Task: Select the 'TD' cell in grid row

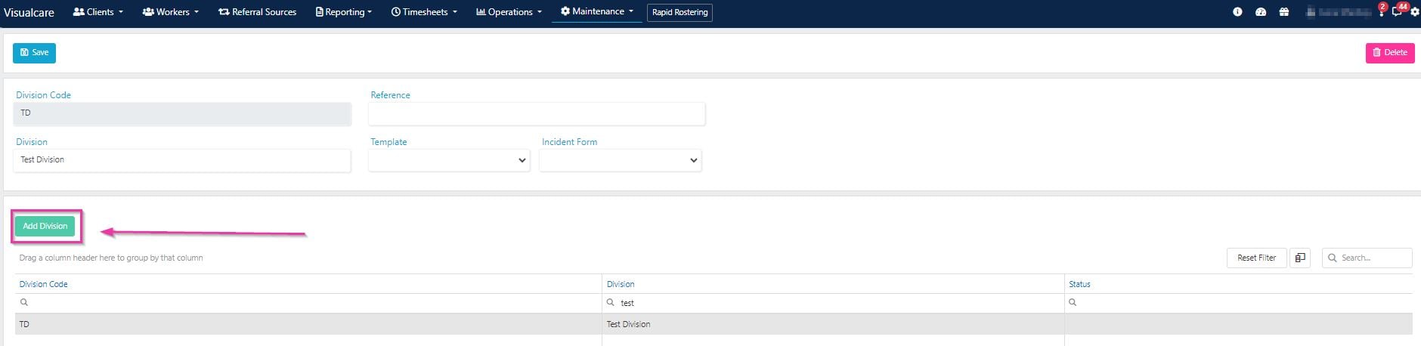Action: tap(308, 324)
